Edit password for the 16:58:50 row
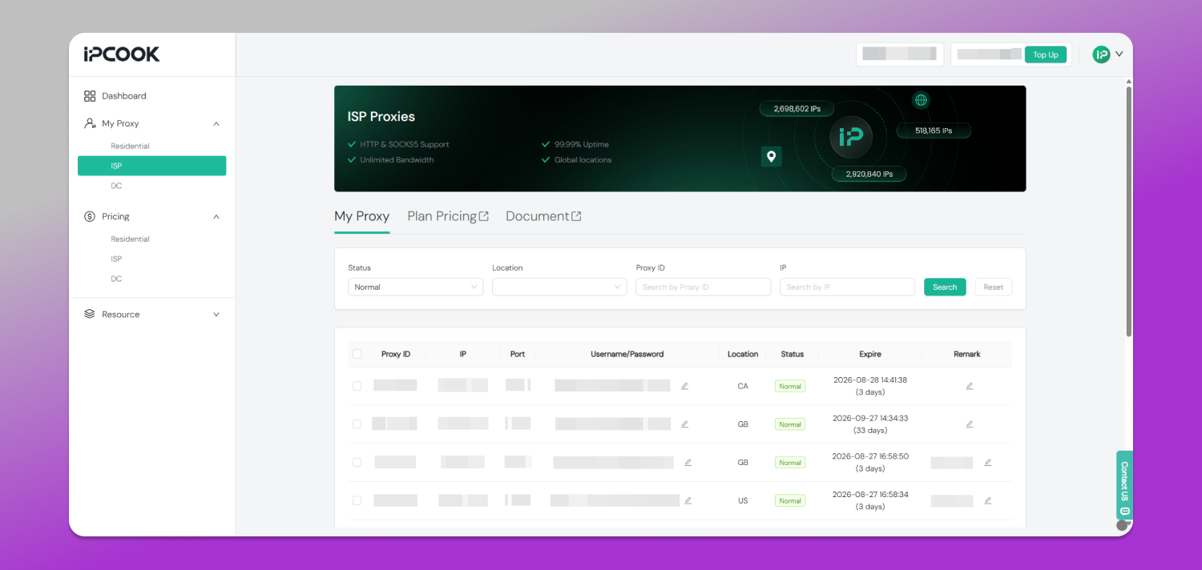The width and height of the screenshot is (1202, 570). pyautogui.click(x=688, y=463)
